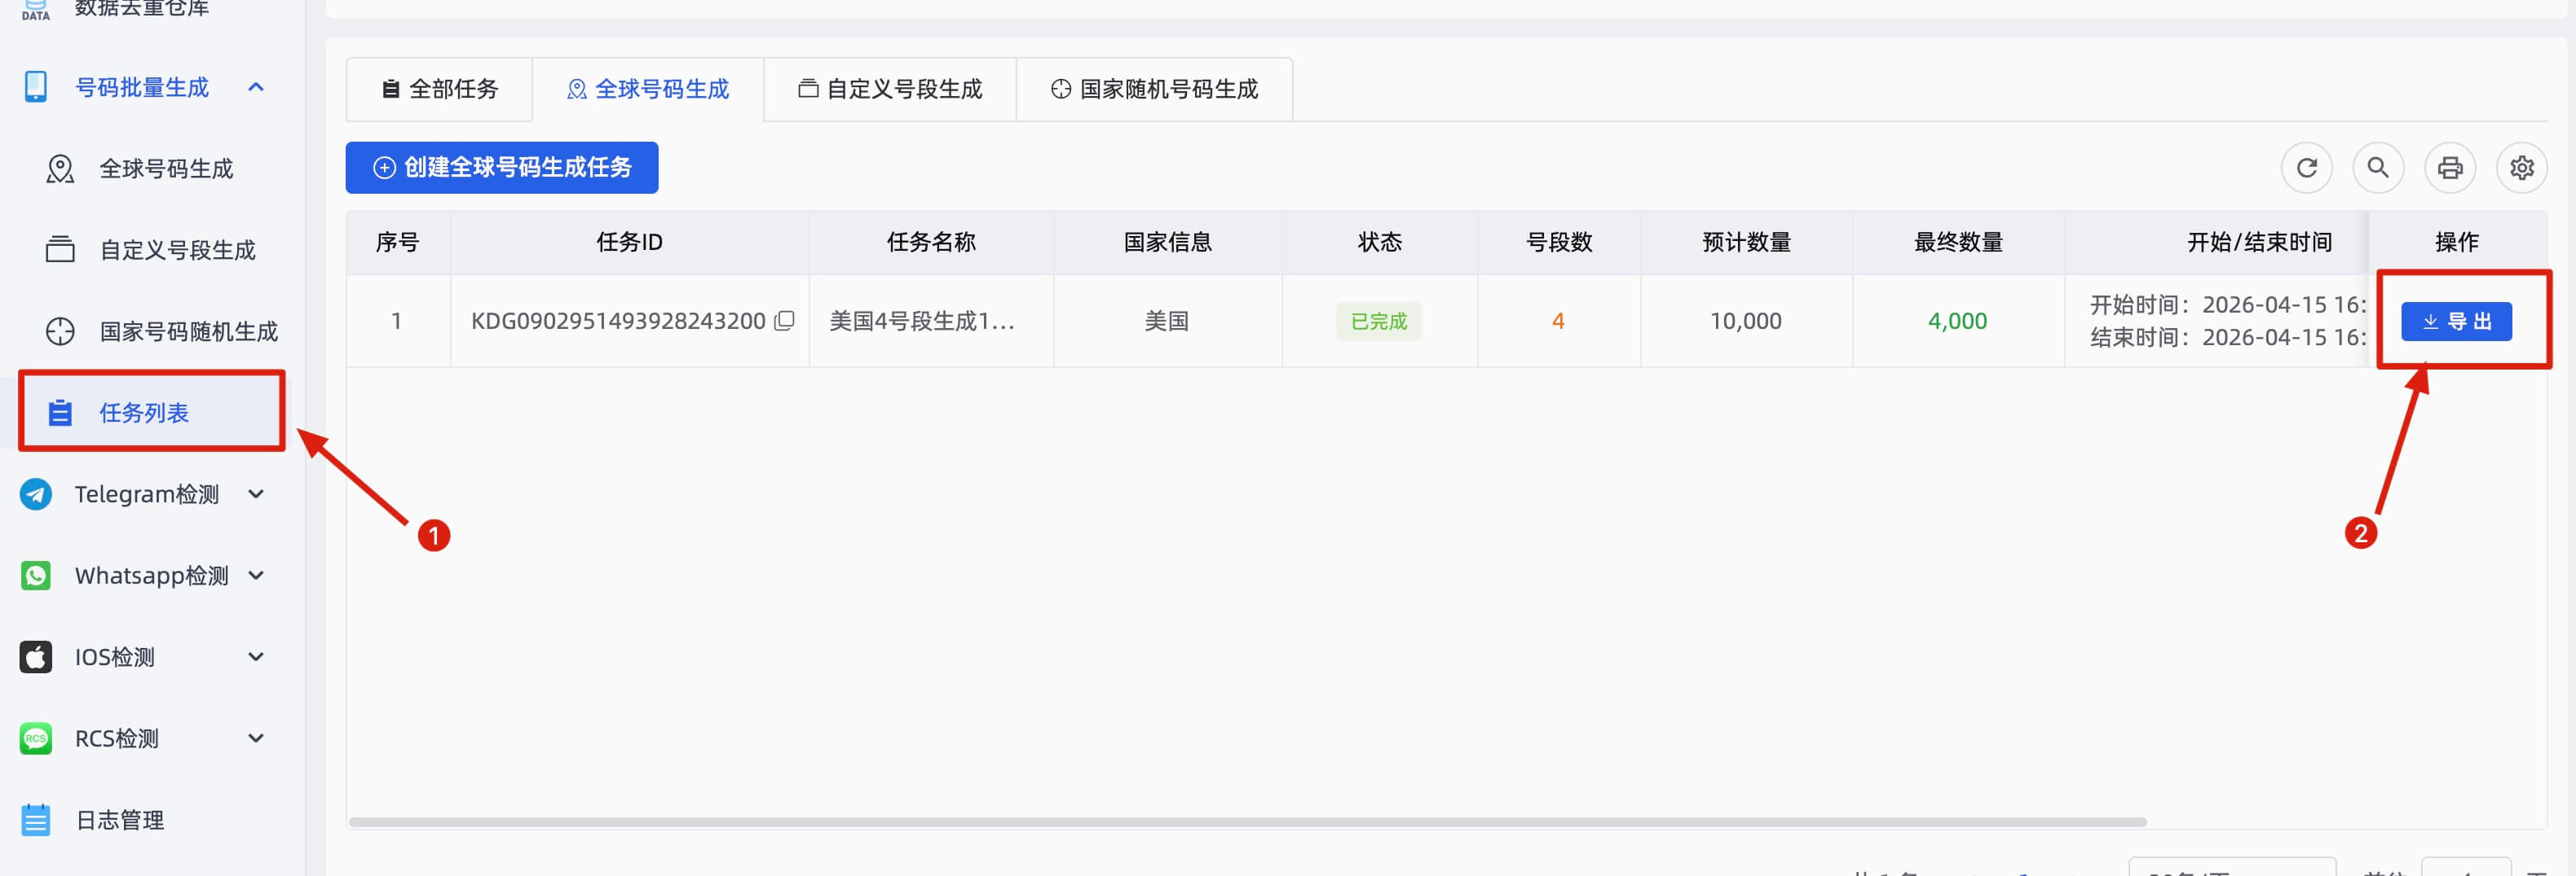Switch to the 全部任务 tab
Image resolution: width=2576 pixels, height=876 pixels.
point(439,89)
